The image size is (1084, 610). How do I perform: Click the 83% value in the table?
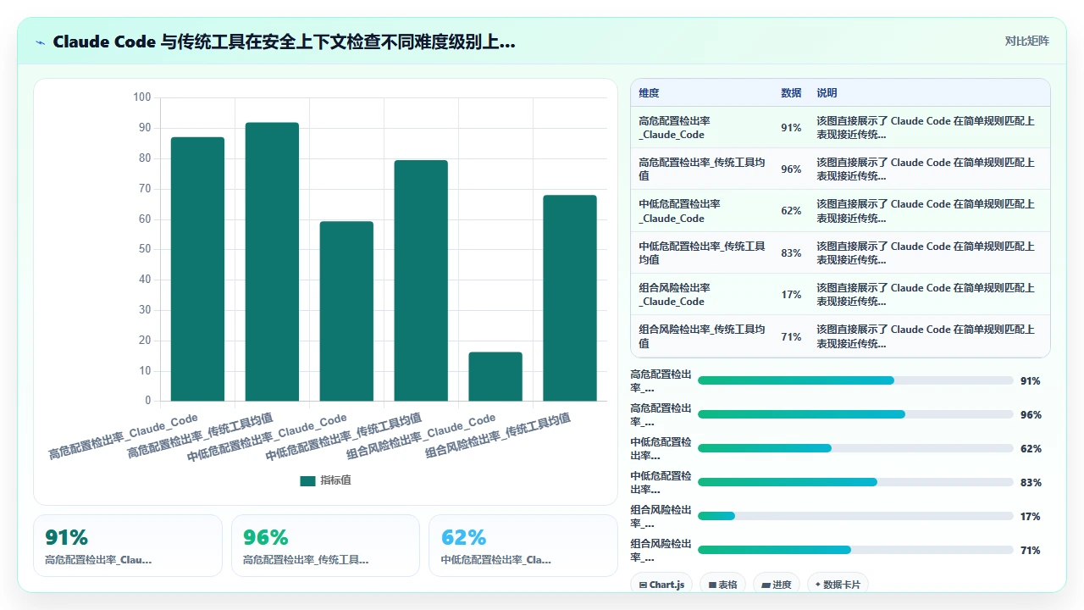click(791, 252)
